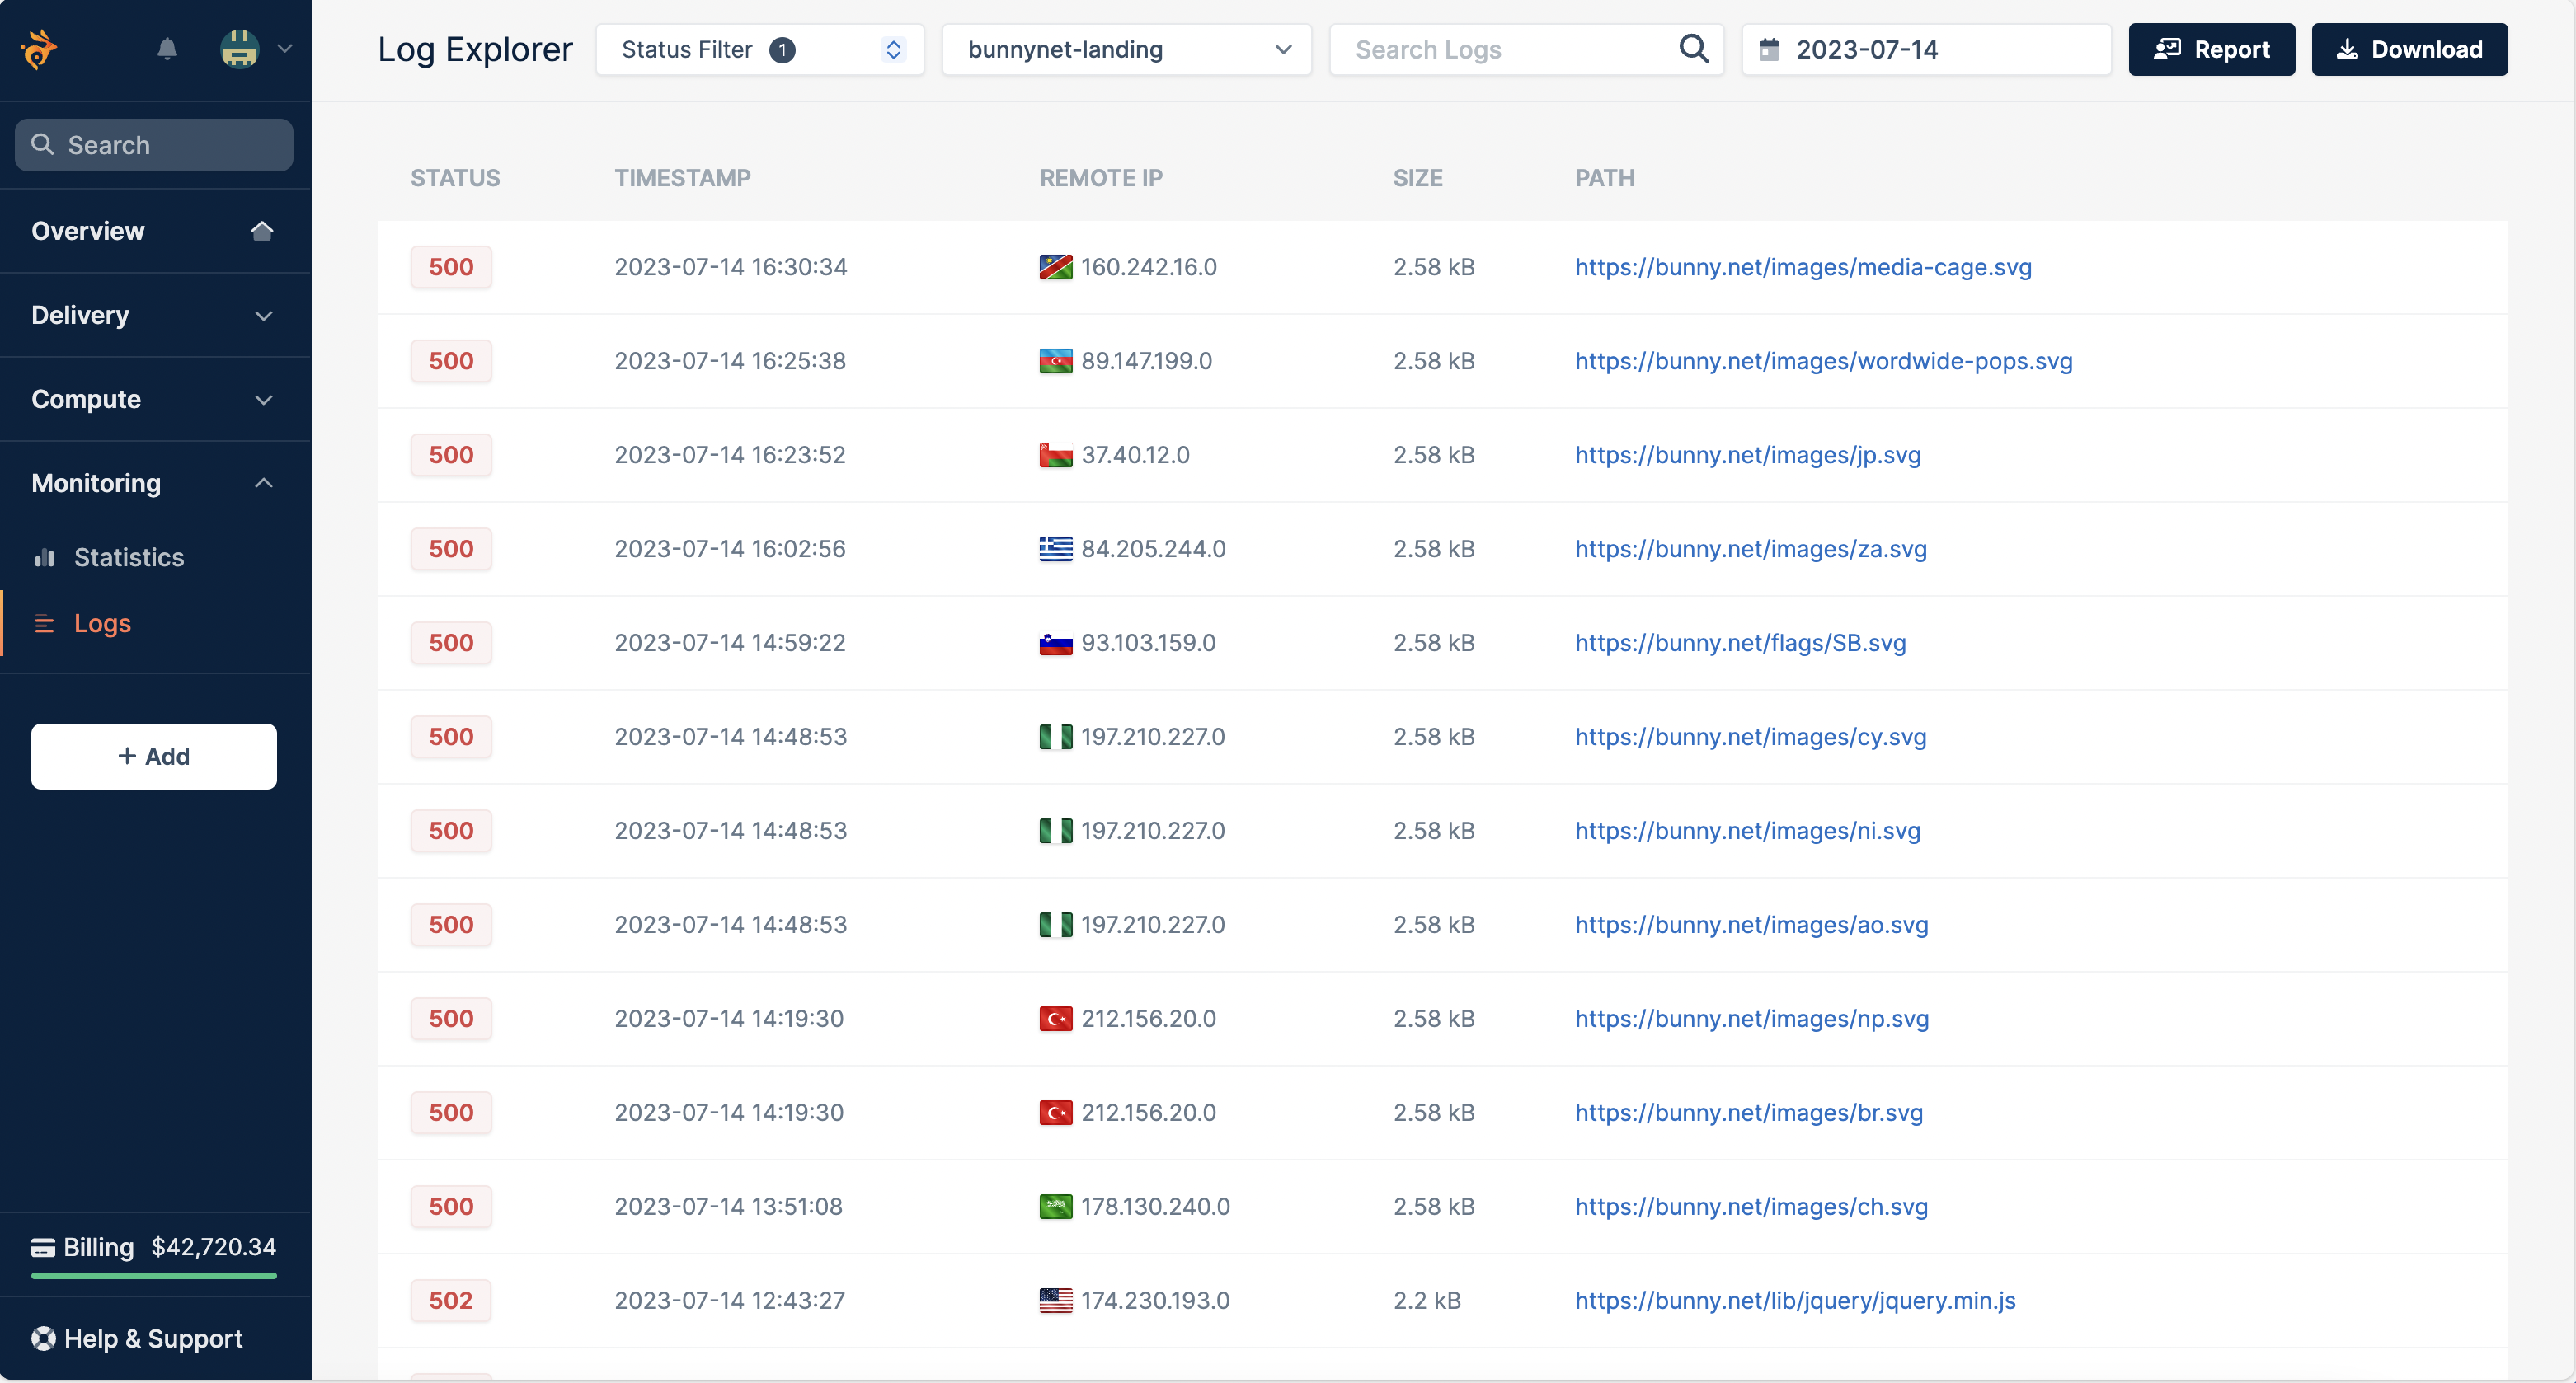The image size is (2576, 1383).
Task: Click the bunny.net logo icon
Action: (39, 49)
